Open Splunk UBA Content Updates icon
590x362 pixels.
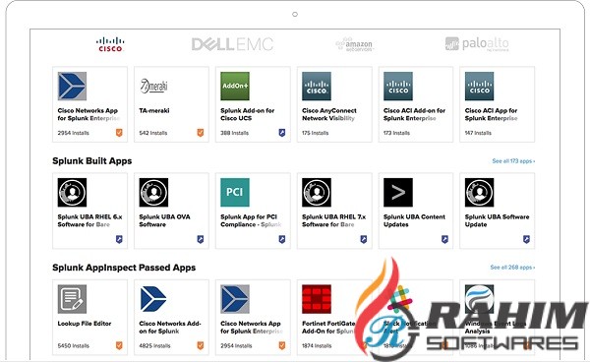398,193
